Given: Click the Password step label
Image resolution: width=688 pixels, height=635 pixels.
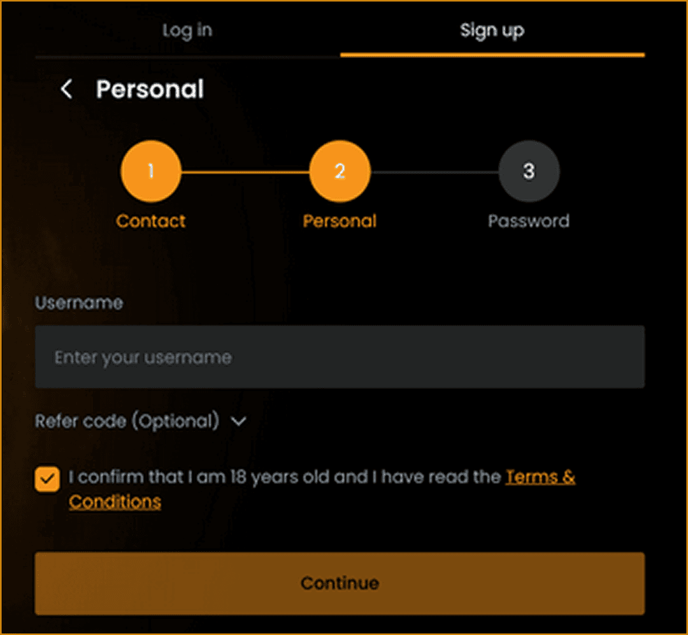Looking at the screenshot, I should (x=529, y=221).
